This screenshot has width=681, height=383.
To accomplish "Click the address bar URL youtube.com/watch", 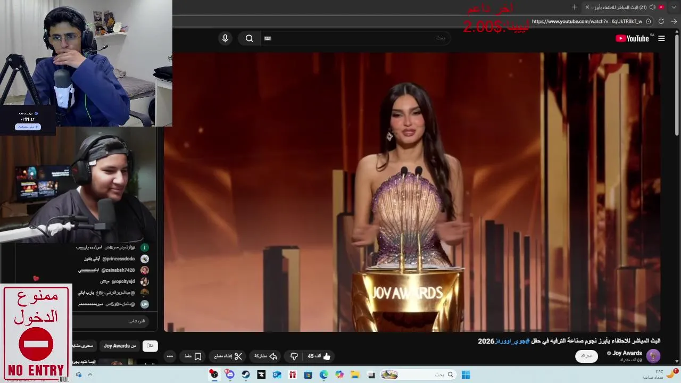I will click(x=587, y=21).
